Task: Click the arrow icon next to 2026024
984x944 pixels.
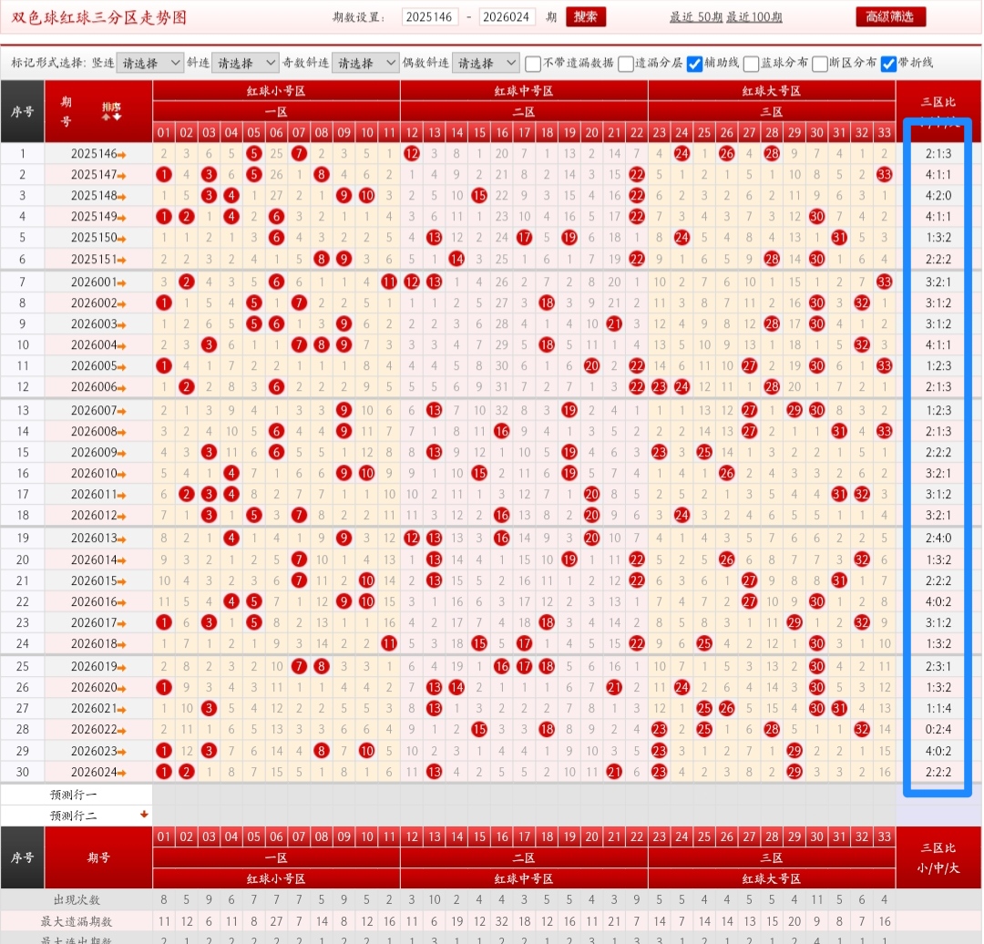Action: click(123, 773)
